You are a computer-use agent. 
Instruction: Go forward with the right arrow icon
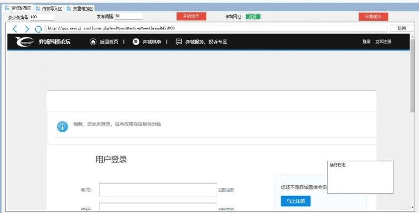(x=27, y=29)
